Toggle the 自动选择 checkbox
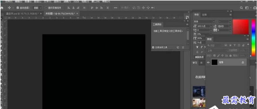This screenshot has width=257, height=109. click(x=18, y=8)
